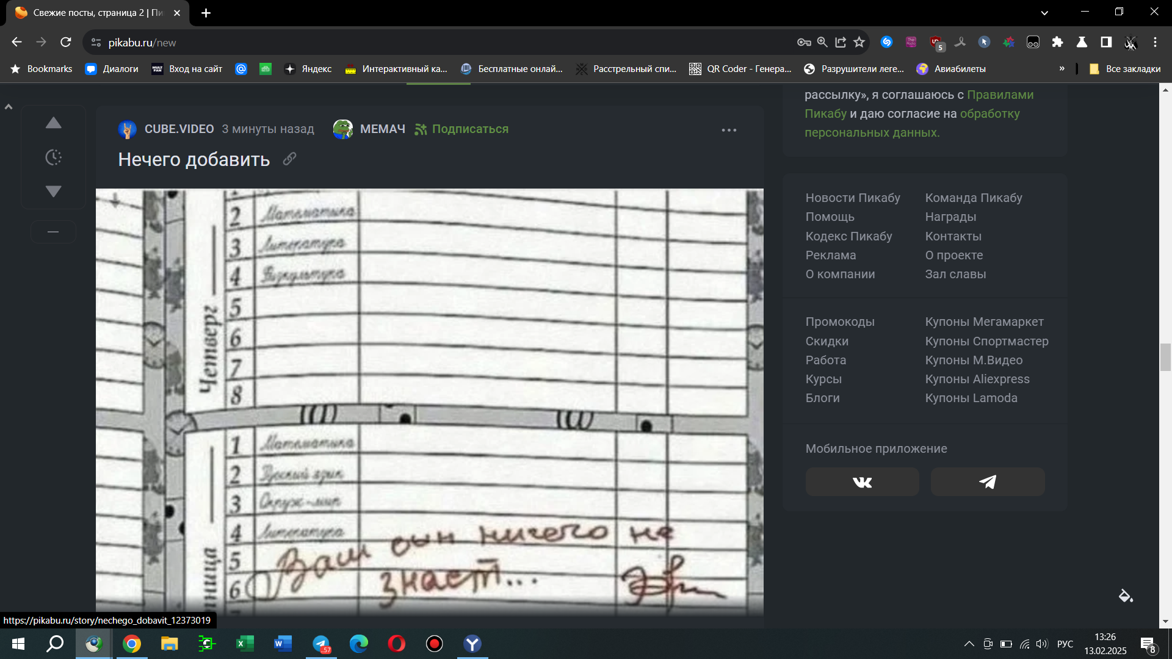
Task: Upvote the post with up arrow
Action: click(x=54, y=123)
